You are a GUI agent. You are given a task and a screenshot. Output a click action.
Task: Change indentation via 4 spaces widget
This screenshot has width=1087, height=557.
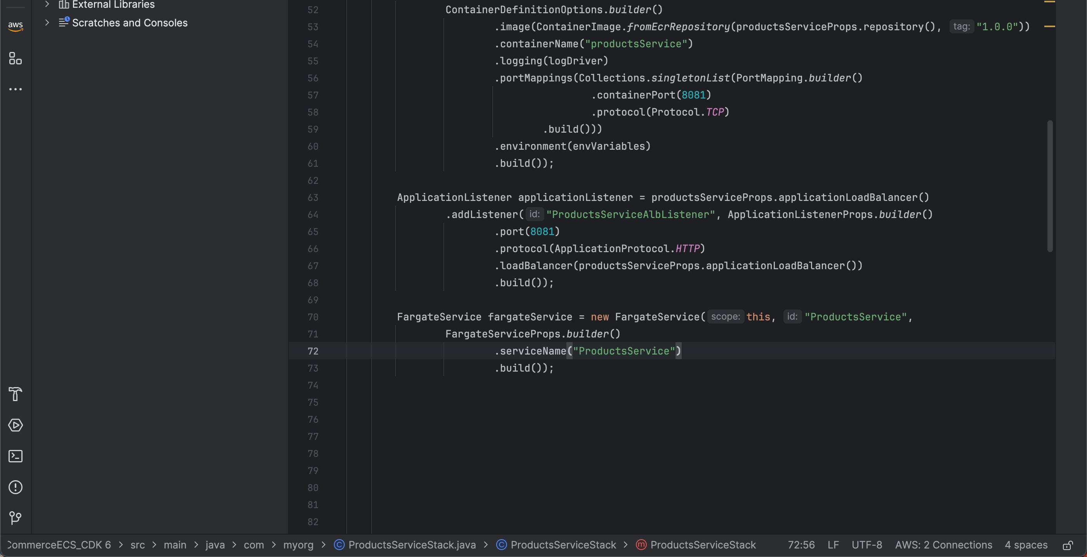1026,545
